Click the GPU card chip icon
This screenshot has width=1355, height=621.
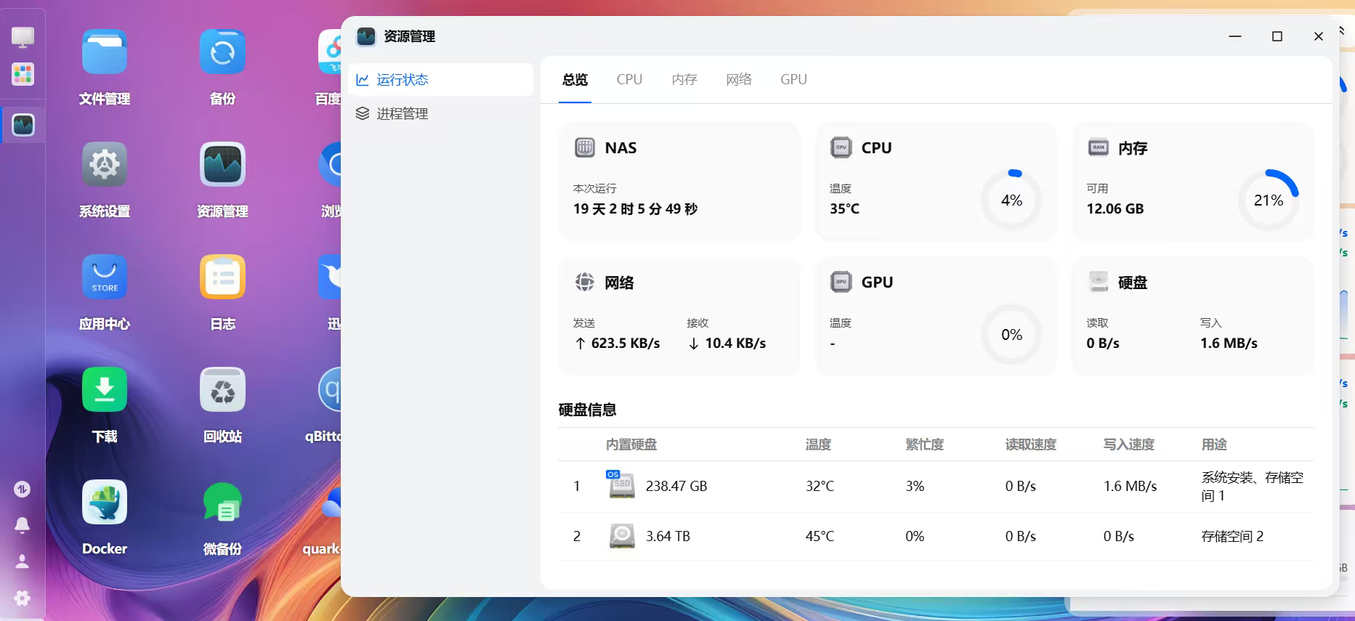(841, 282)
